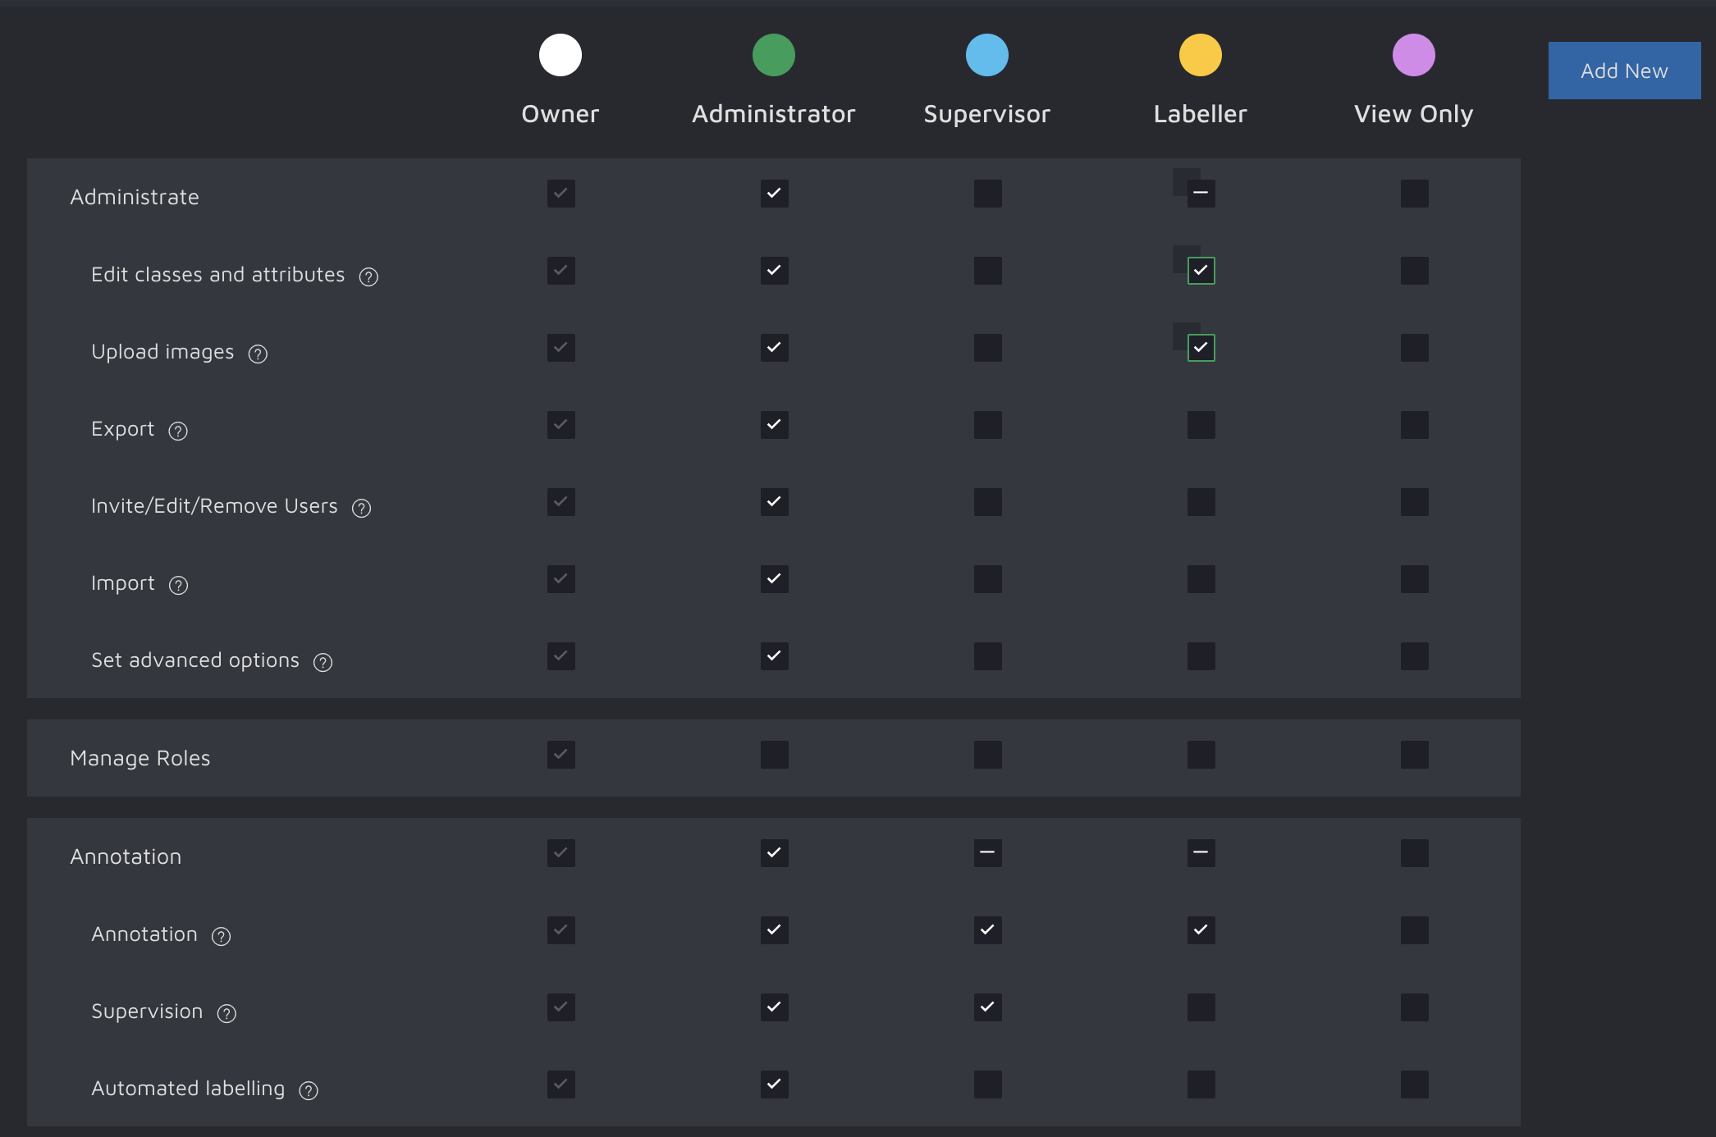
Task: Enable Supervision for View Only role
Action: [x=1414, y=1007]
